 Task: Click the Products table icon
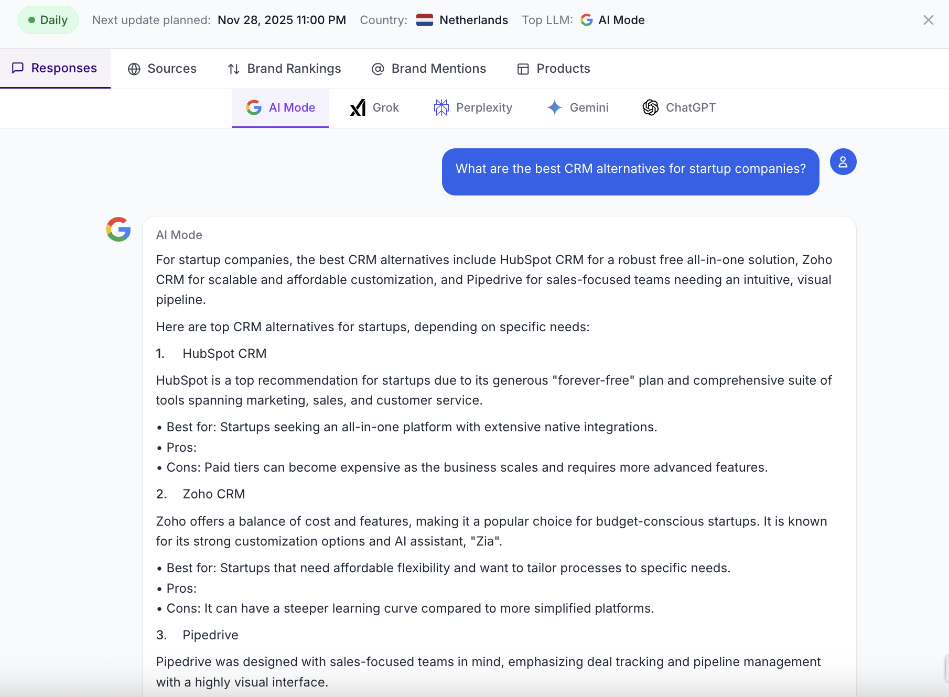pos(523,69)
